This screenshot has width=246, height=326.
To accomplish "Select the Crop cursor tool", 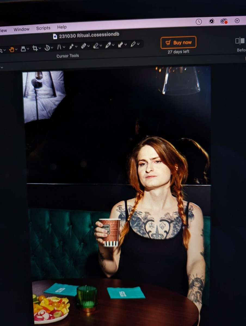I will [35, 48].
